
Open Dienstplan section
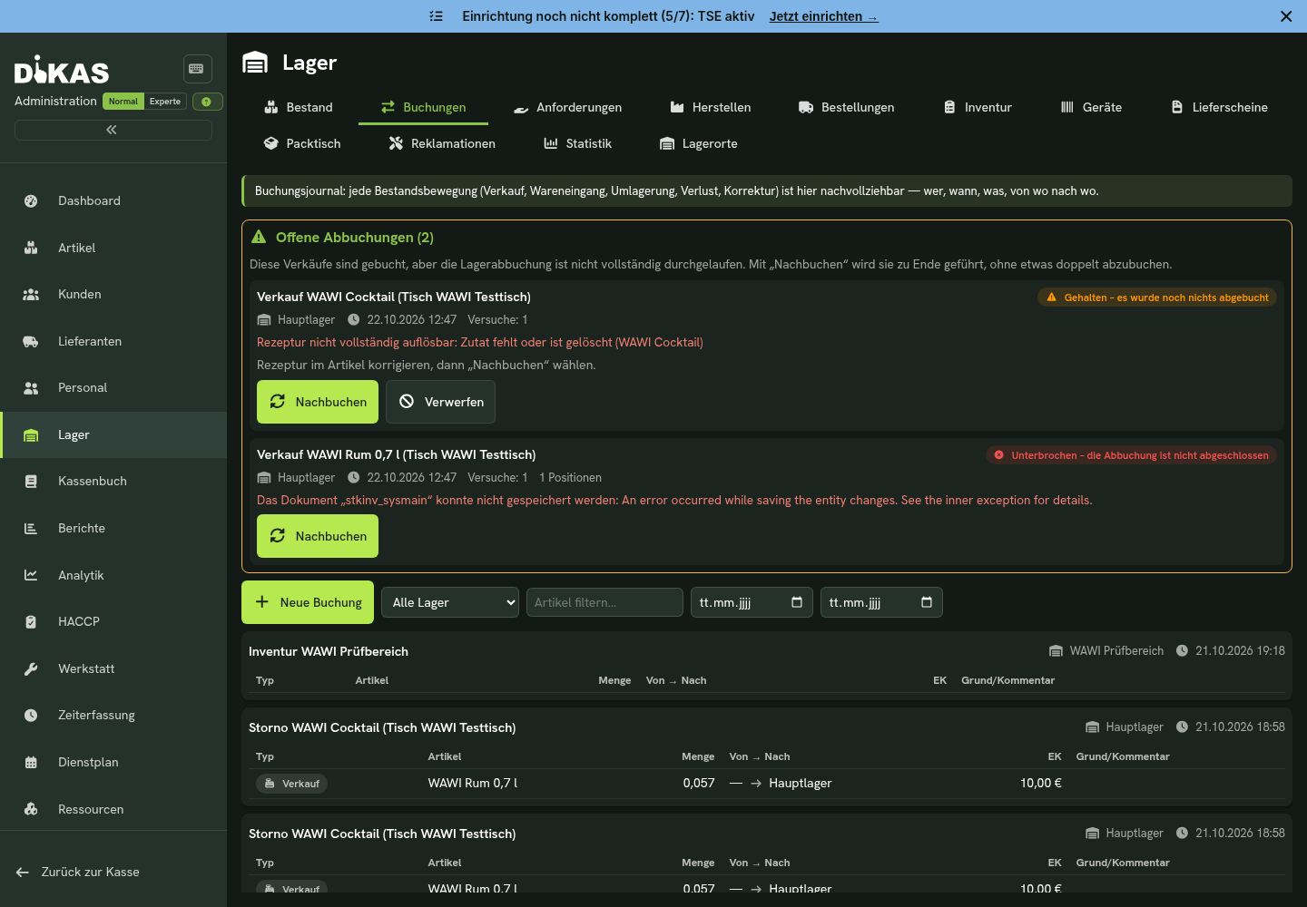pos(113,763)
